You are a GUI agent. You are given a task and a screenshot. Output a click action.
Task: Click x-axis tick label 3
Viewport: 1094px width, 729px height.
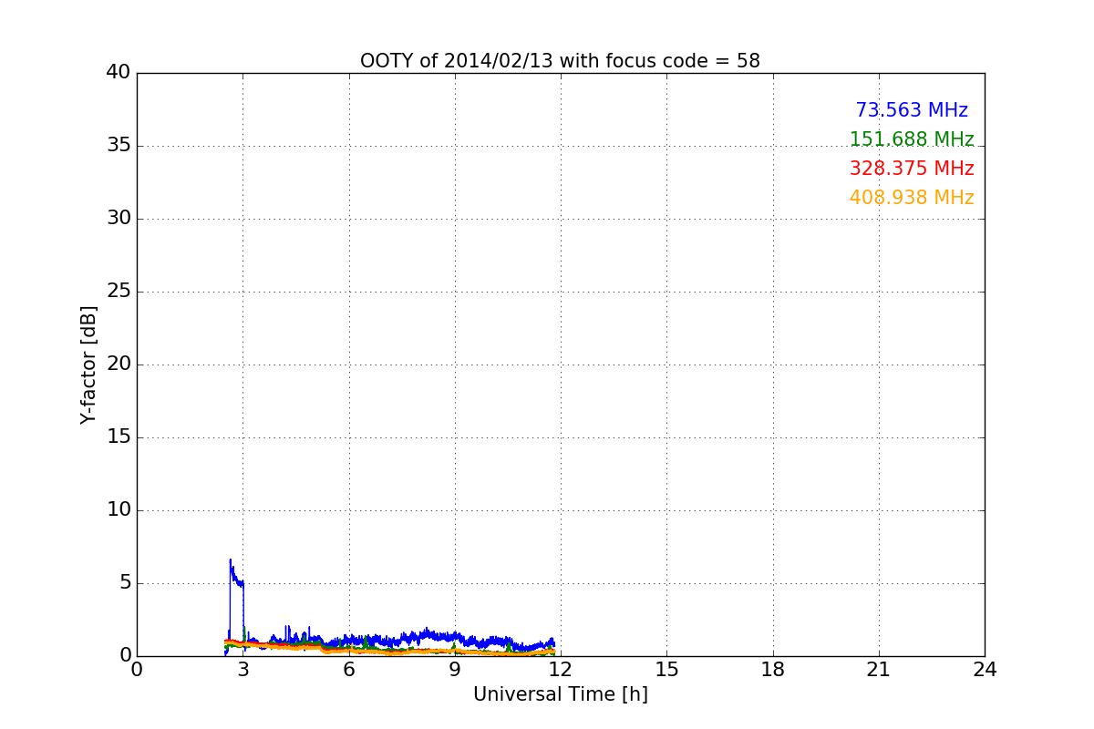tap(243, 670)
